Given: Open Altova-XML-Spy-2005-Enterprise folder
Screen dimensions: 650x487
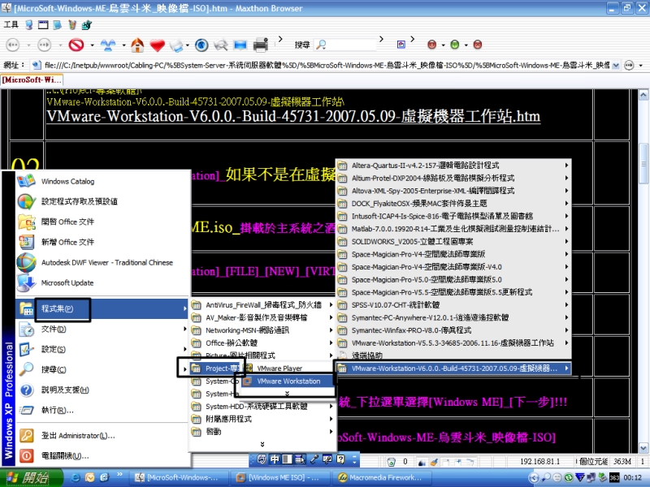Looking at the screenshot, I should [x=453, y=191].
